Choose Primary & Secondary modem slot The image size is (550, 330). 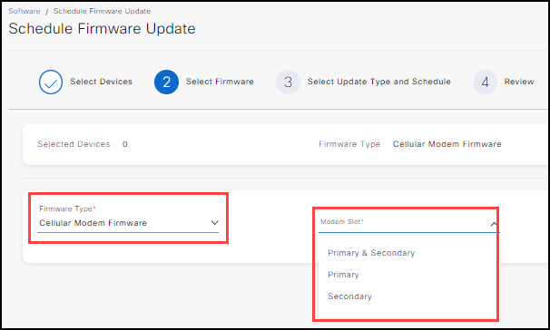tap(371, 253)
